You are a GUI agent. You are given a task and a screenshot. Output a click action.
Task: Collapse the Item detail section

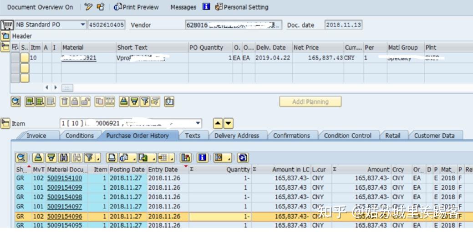tap(5, 123)
